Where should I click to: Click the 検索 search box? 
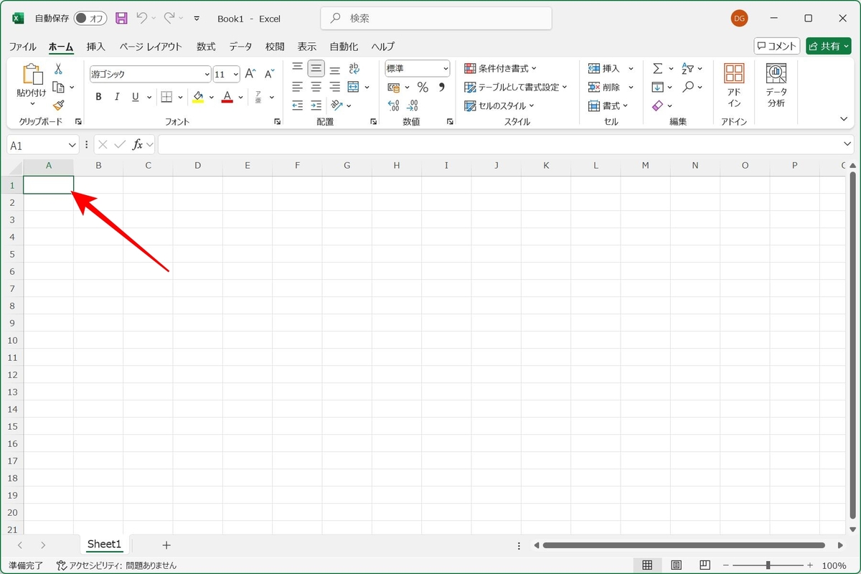(436, 19)
